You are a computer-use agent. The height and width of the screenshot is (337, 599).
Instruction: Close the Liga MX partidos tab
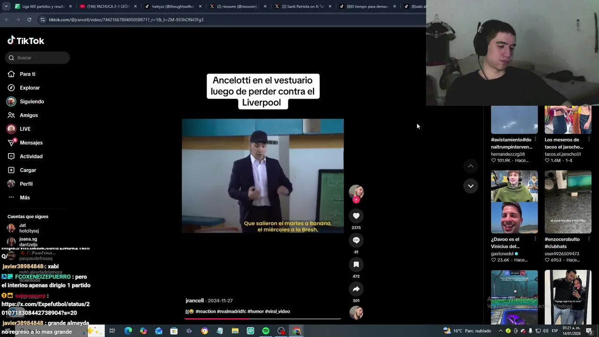point(71,7)
